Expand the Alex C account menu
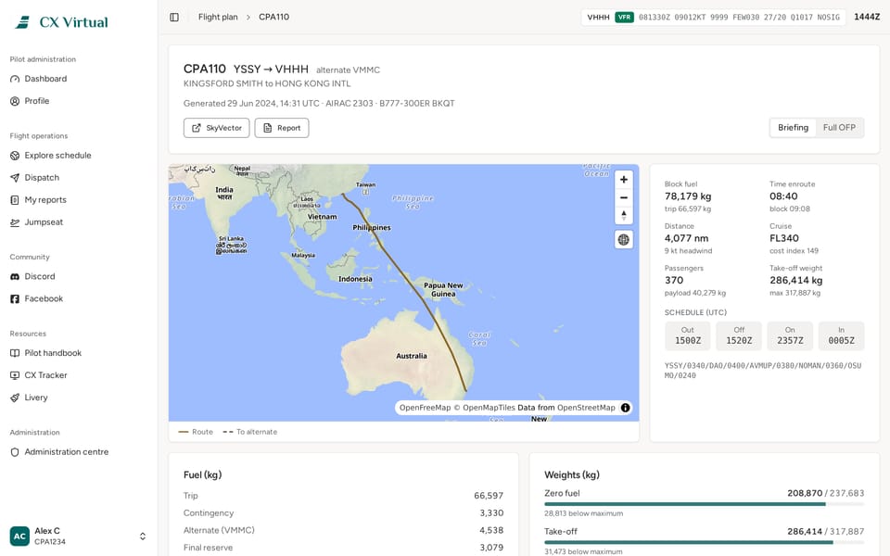The height and width of the screenshot is (556, 890). (x=78, y=537)
